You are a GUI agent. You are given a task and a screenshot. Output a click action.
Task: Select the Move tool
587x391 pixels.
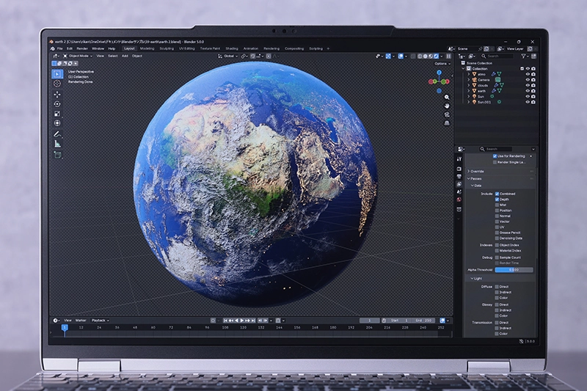click(57, 95)
